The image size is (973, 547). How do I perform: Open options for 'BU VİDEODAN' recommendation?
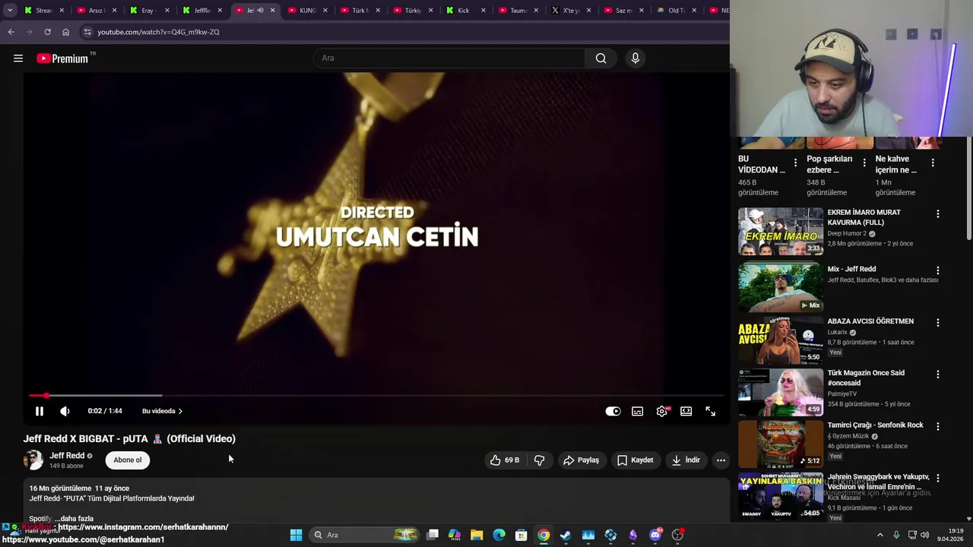795,163
